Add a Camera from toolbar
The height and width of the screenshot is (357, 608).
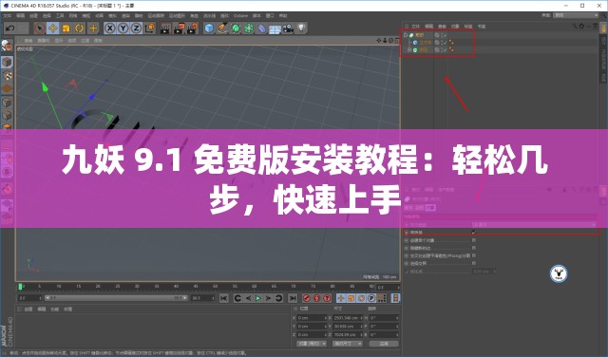pos(288,28)
